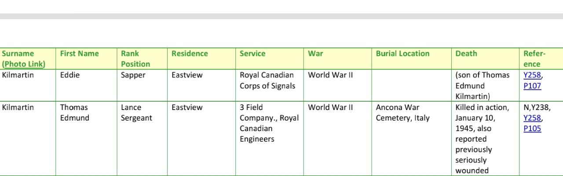Select the Residence column header
563x176 pixels.
coord(190,54)
